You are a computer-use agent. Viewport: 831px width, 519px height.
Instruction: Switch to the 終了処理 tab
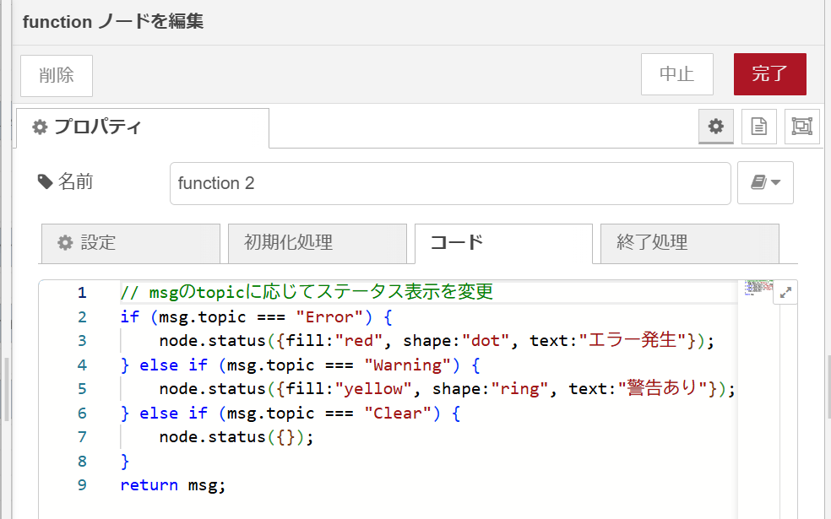(x=689, y=243)
